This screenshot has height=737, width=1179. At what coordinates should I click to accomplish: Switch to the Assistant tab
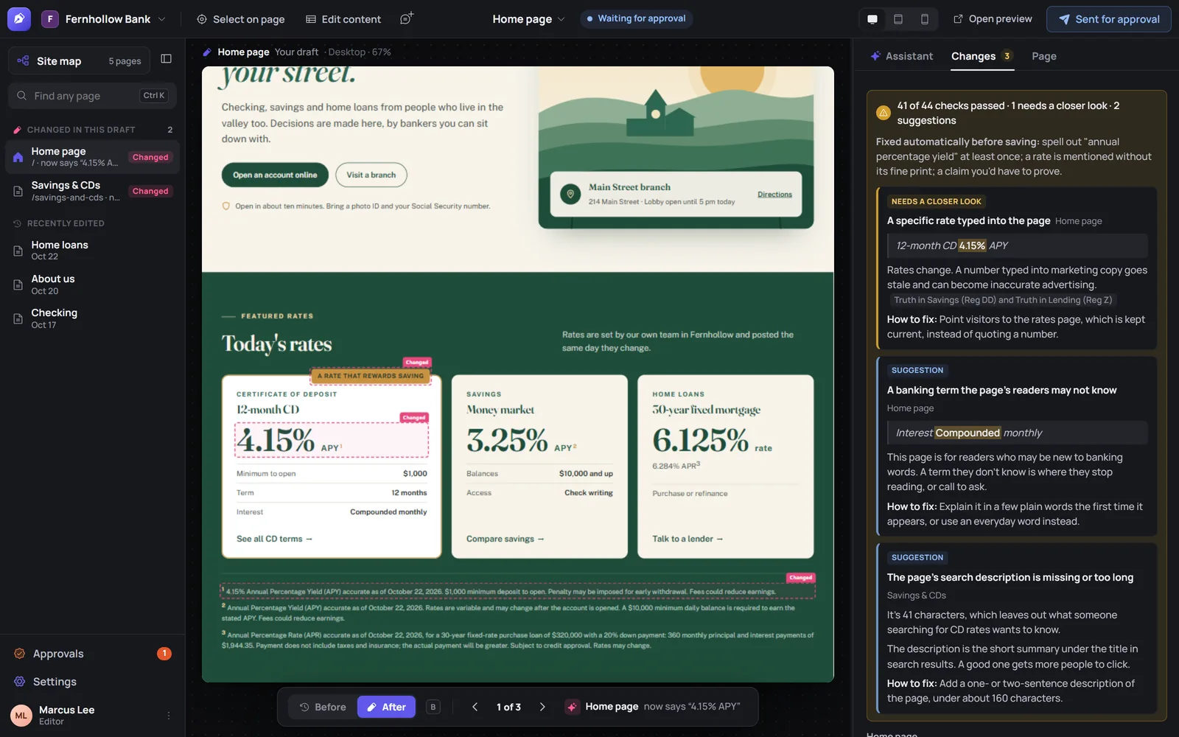click(x=902, y=56)
